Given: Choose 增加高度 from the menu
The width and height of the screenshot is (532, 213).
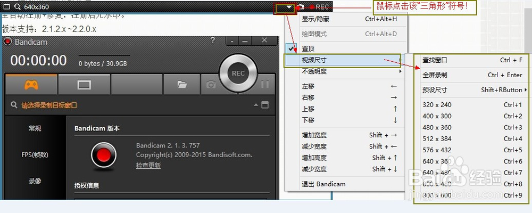Looking at the screenshot, I should [x=345, y=158].
